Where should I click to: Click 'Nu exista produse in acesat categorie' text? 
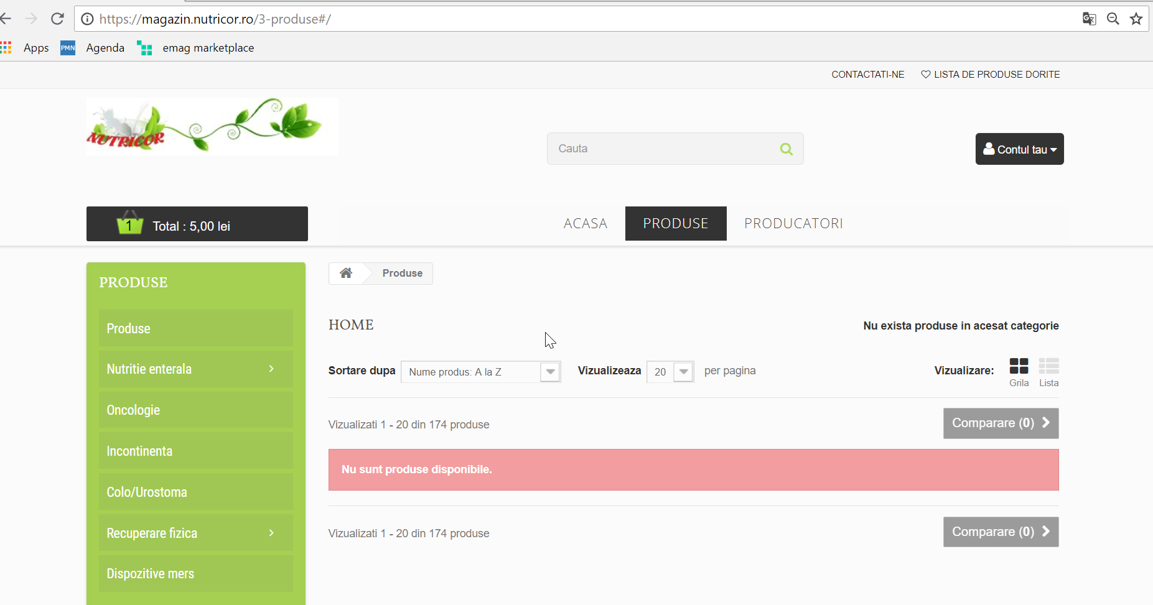click(961, 326)
